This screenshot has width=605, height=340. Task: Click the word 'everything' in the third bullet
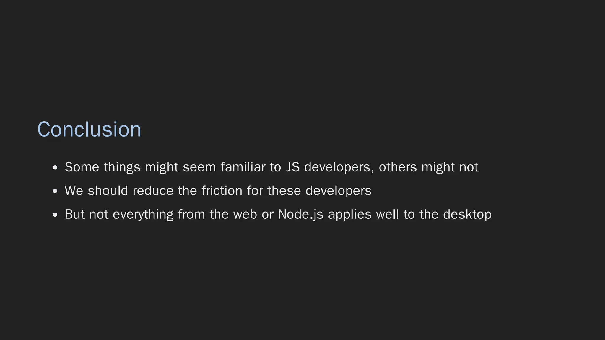click(x=143, y=215)
